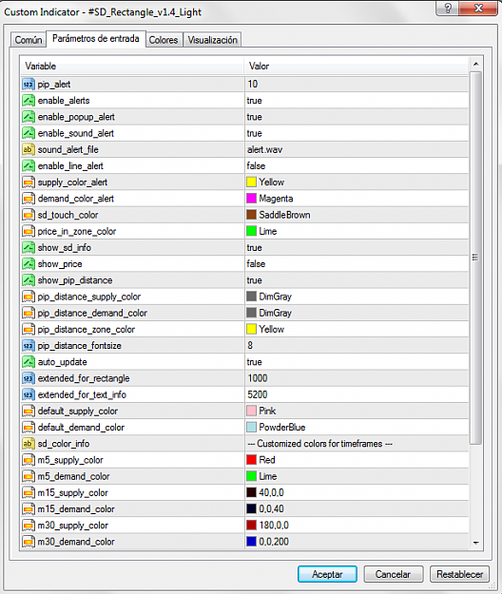Select the Customized colors for timeframes value
Viewport: 502px width, 594px height.
[319, 444]
